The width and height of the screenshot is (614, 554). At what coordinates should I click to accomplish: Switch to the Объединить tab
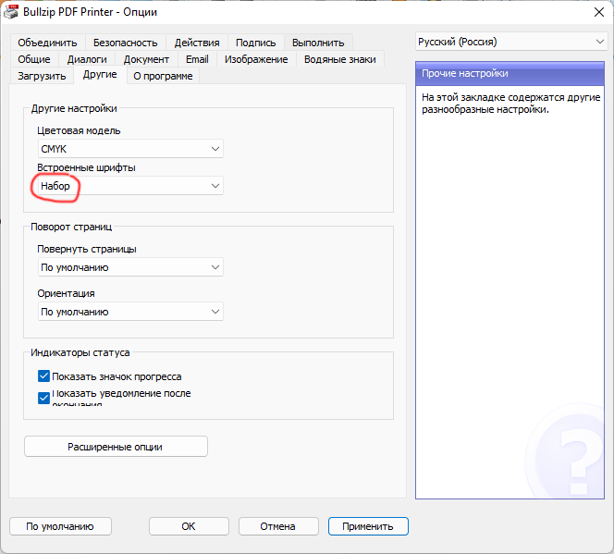(x=47, y=43)
